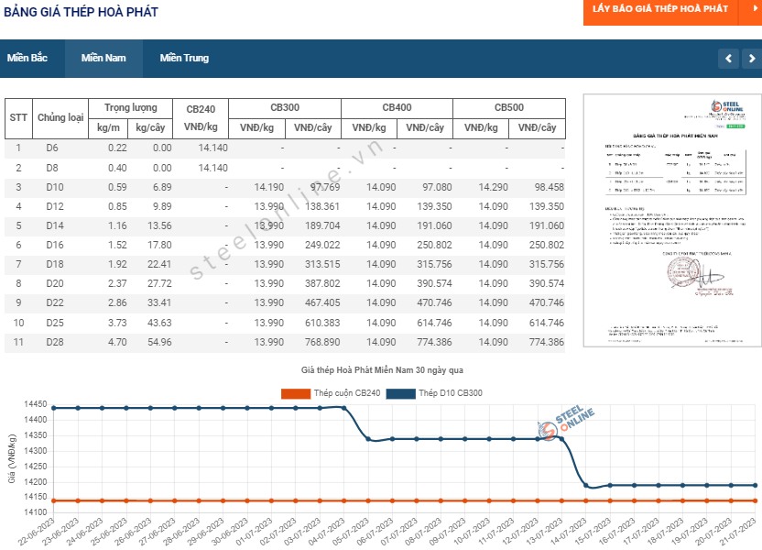The image size is (762, 550).
Task: Click value 97.769 in D10 row
Action: point(325,187)
